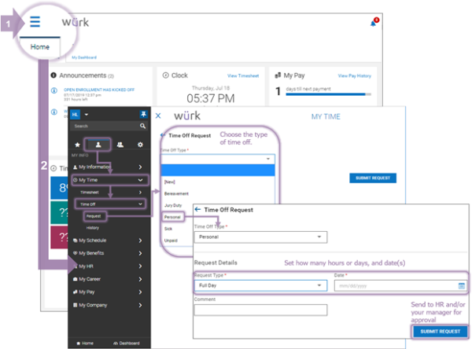The width and height of the screenshot is (472, 349).
Task: Open the HL user account dropdown
Action: point(79,114)
